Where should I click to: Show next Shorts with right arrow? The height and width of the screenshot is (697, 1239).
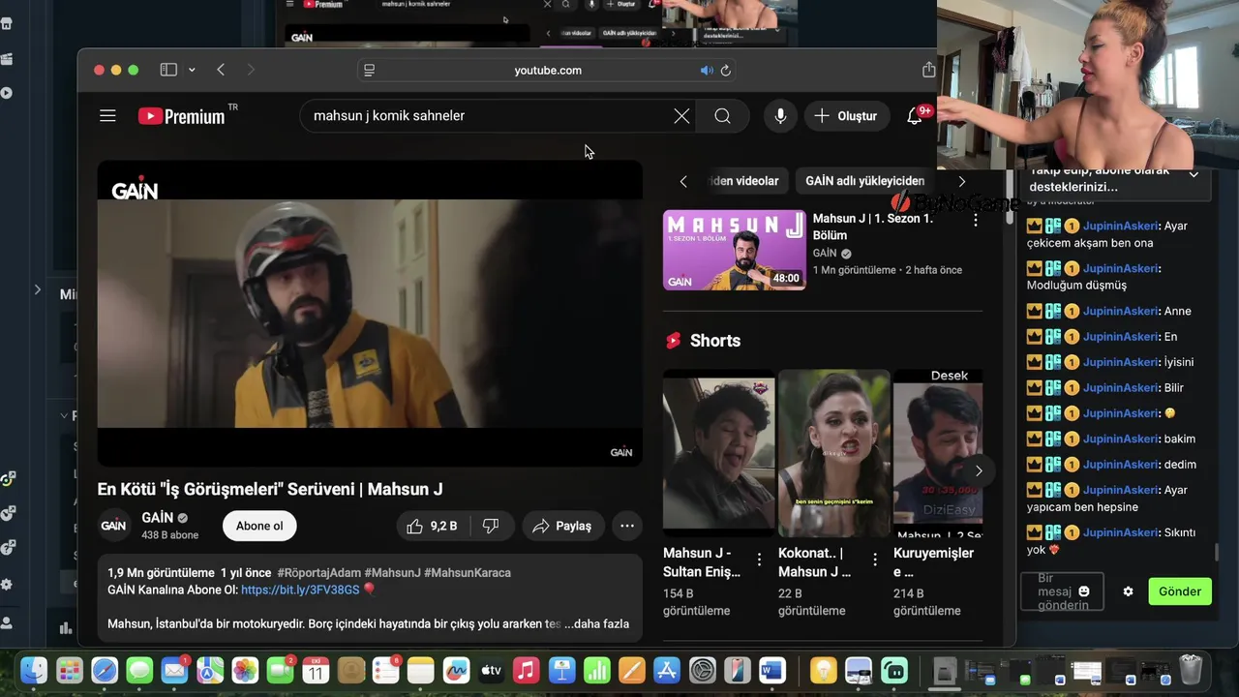click(x=978, y=471)
